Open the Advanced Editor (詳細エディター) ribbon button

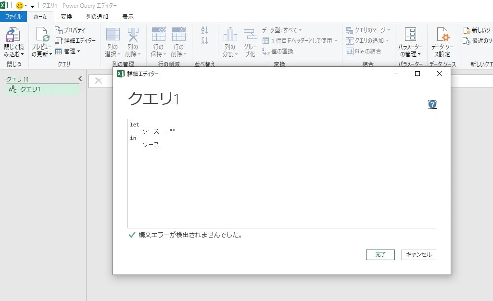pos(75,41)
